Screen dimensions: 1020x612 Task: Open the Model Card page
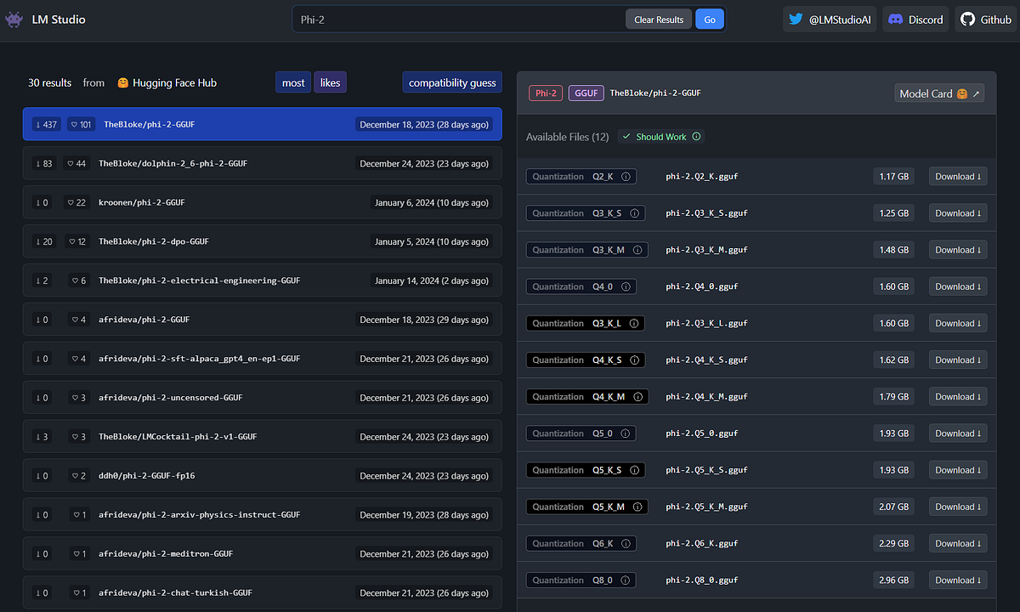(932, 93)
